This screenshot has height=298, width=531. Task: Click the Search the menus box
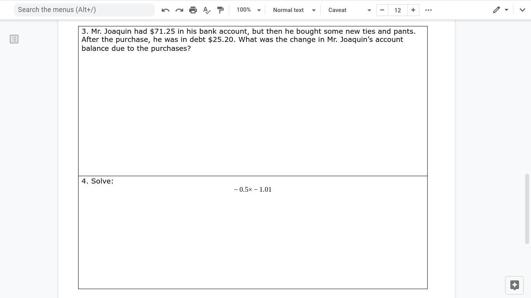84,10
